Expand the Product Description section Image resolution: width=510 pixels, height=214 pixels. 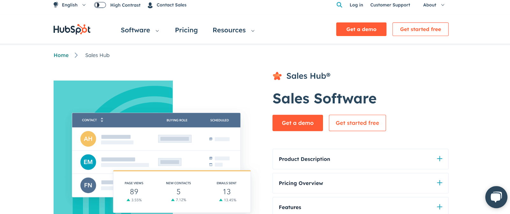click(361, 159)
